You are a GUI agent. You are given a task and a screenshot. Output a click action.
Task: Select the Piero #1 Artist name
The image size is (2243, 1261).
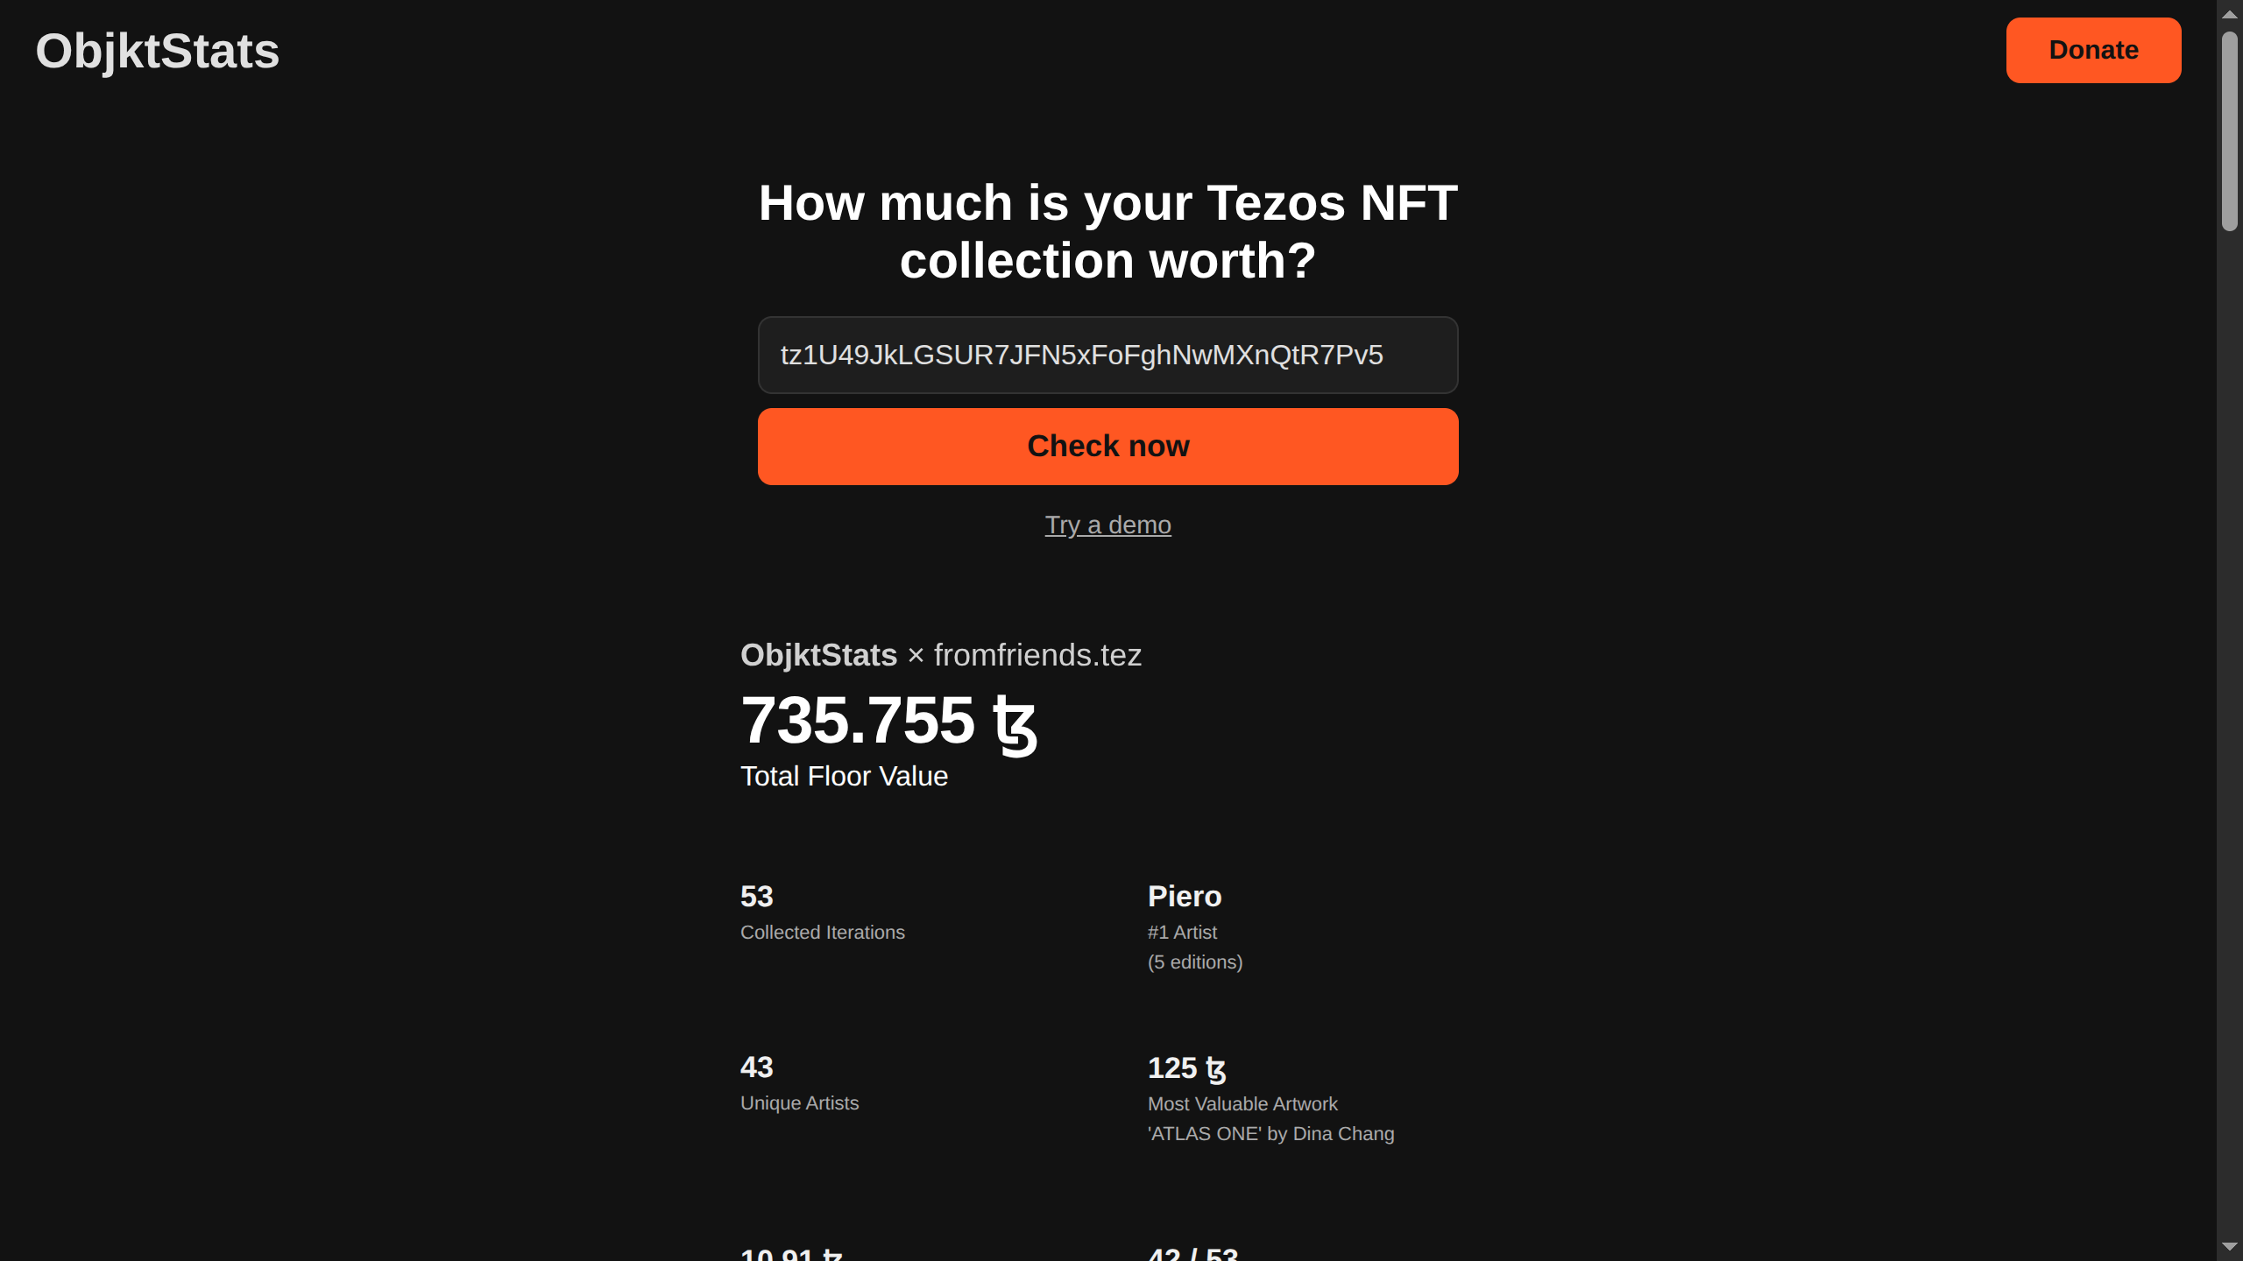1185,897
